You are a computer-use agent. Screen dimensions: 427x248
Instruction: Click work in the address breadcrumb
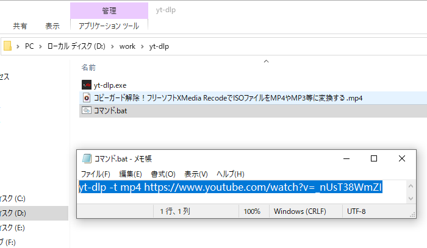[127, 46]
